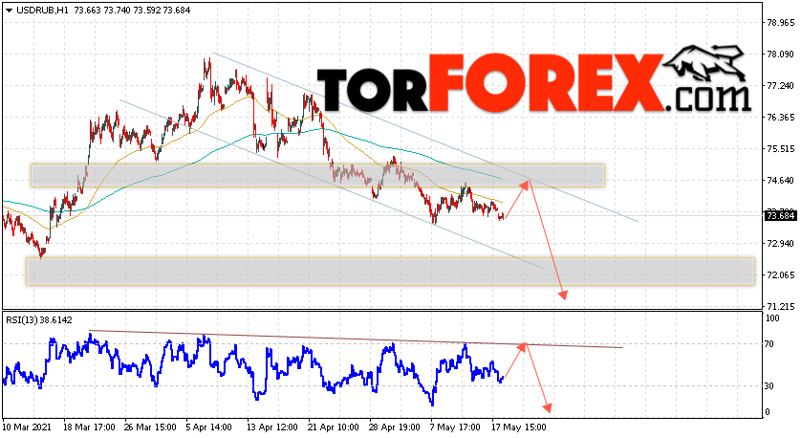Click the 71.215 price axis label

click(781, 307)
